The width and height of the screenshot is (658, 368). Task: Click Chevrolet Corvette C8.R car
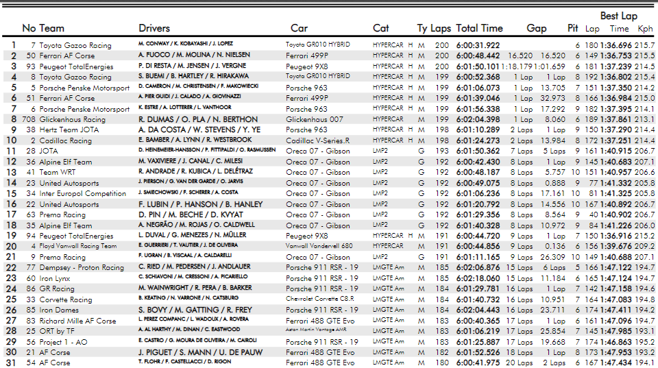(x=320, y=299)
